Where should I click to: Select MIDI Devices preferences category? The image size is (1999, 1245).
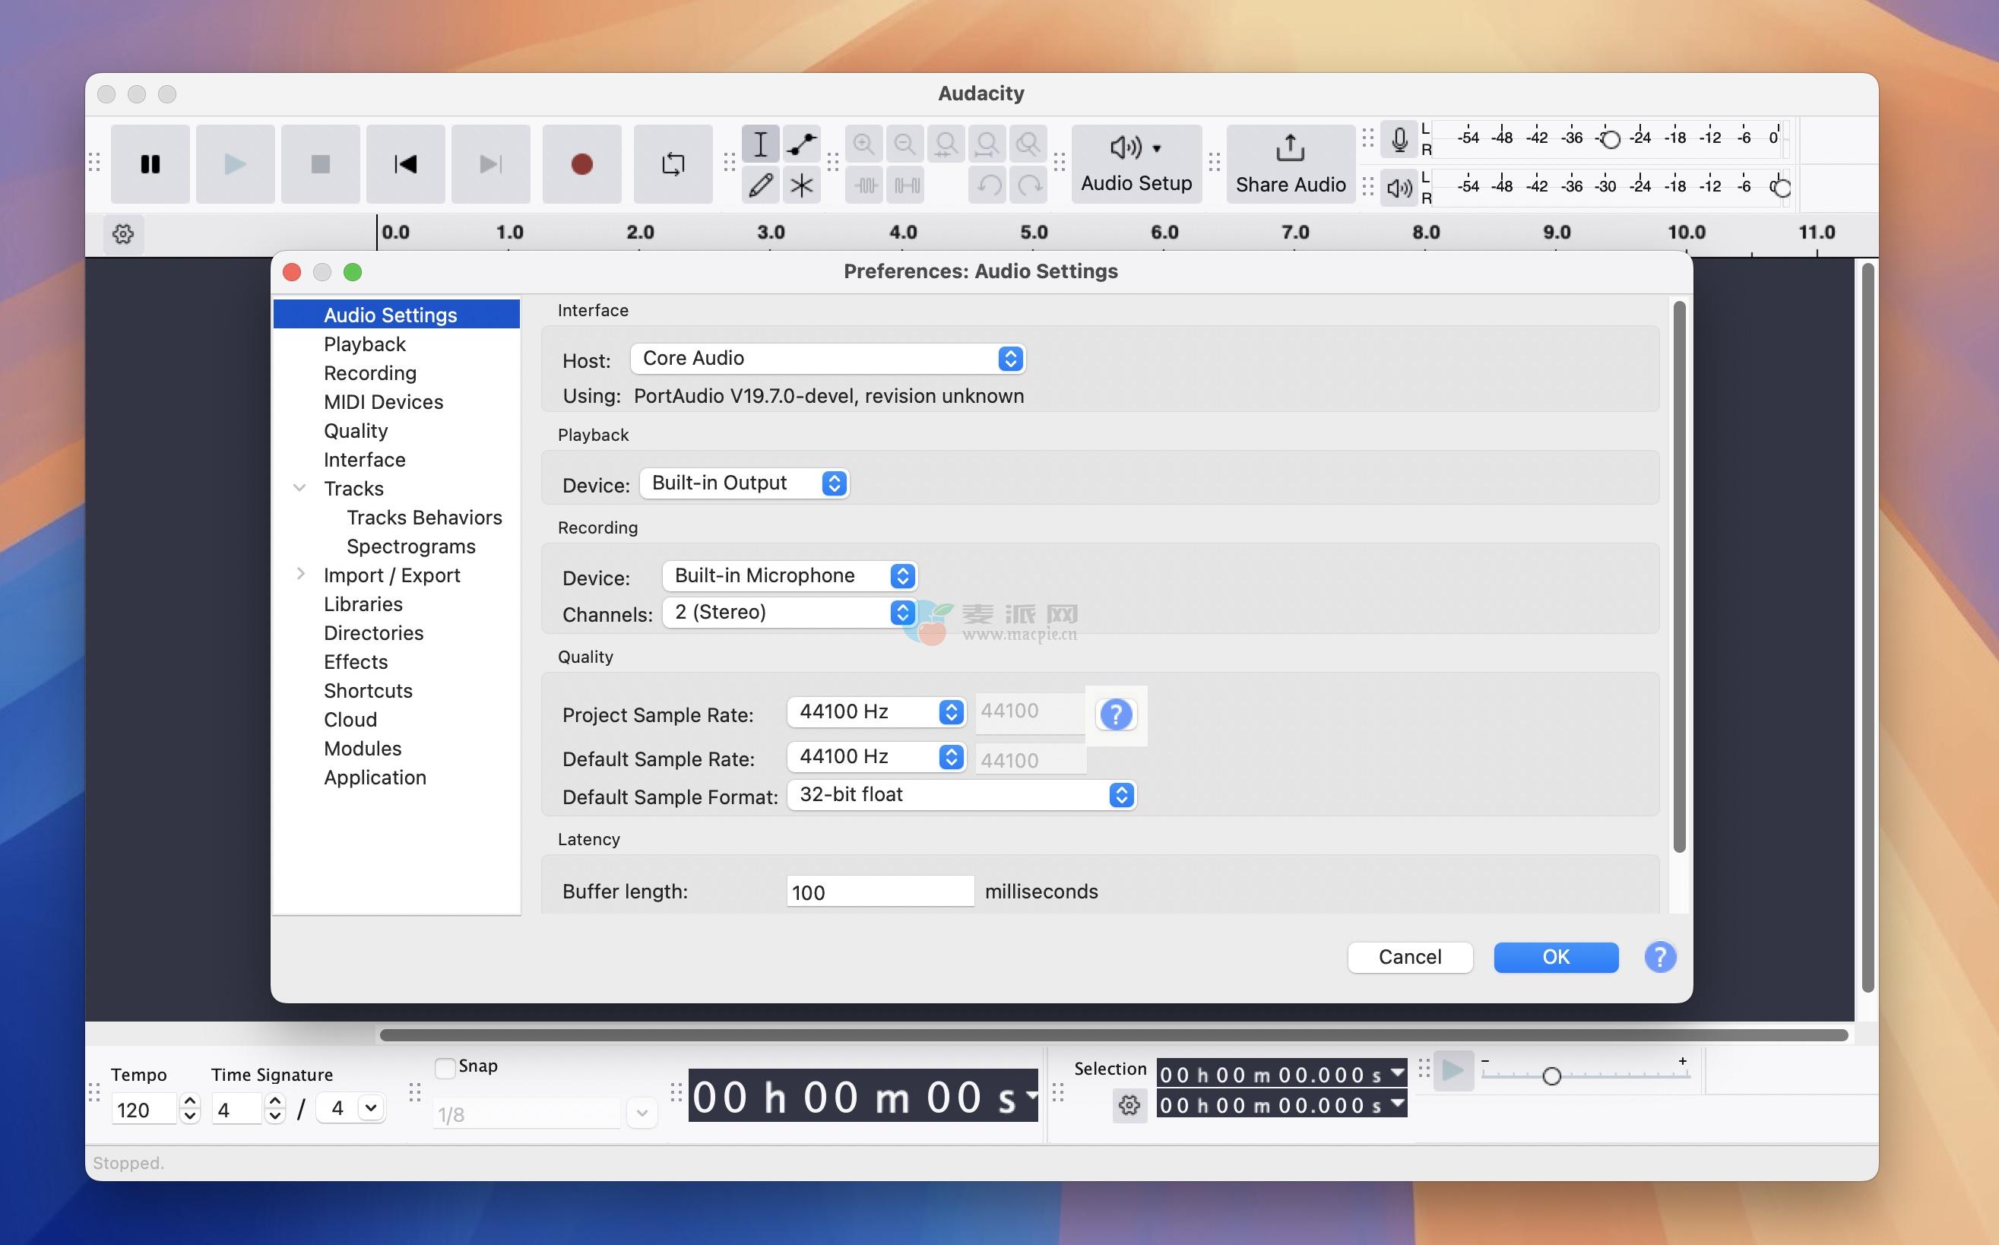[x=383, y=402]
